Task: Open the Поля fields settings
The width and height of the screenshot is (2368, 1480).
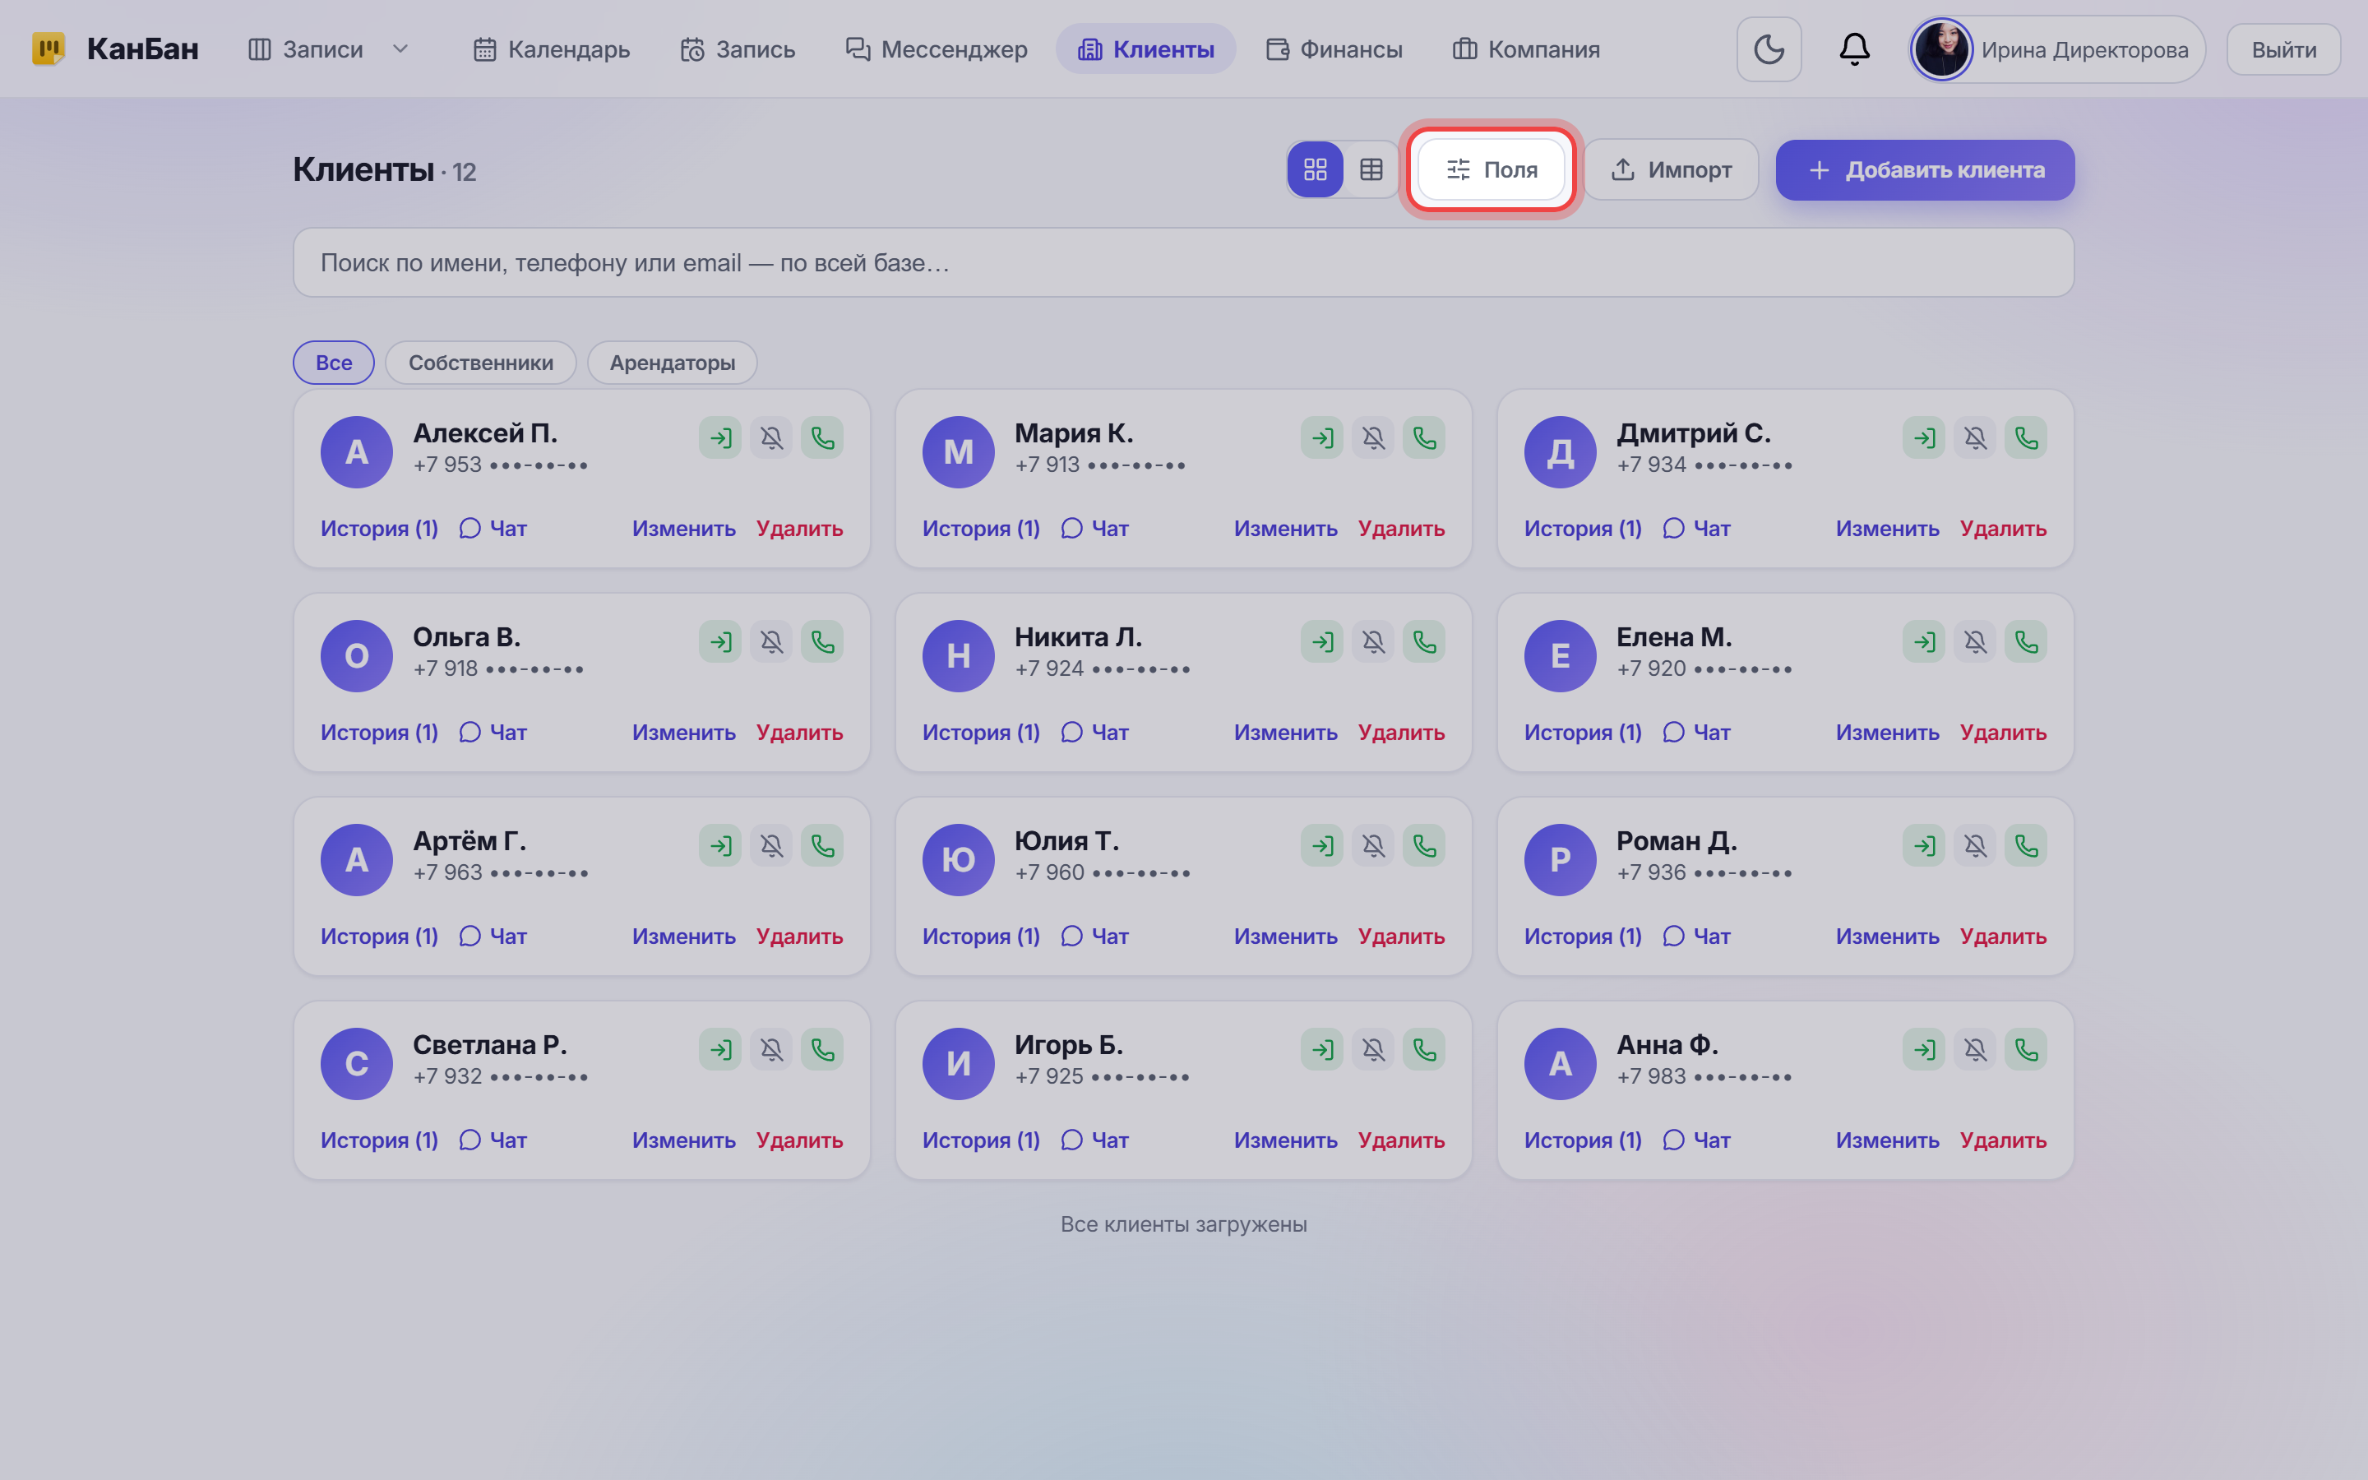Action: click(x=1492, y=169)
